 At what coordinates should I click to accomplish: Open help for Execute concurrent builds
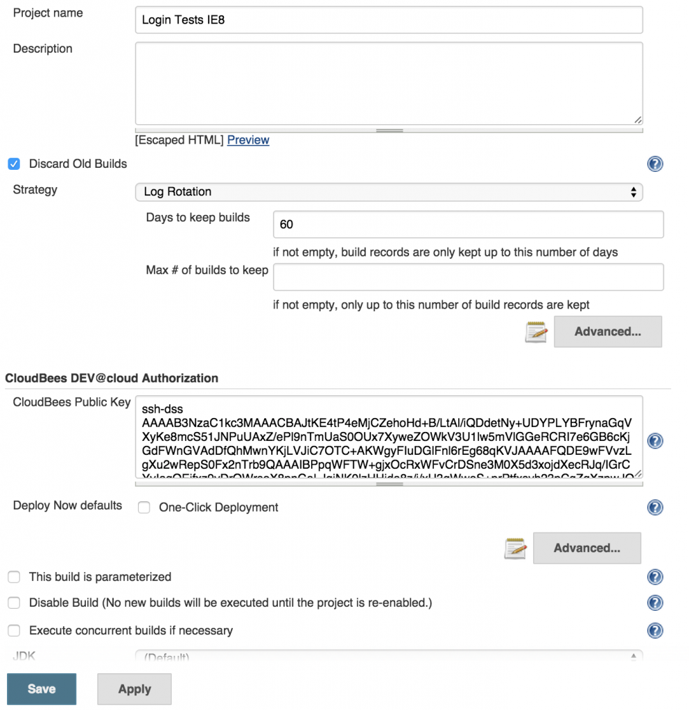pos(655,630)
